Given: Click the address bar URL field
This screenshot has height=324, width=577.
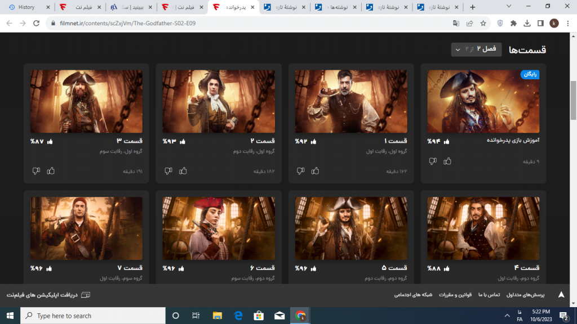Looking at the screenshot, I should coord(225,23).
